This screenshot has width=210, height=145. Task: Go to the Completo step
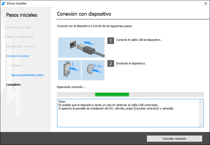click(13, 85)
